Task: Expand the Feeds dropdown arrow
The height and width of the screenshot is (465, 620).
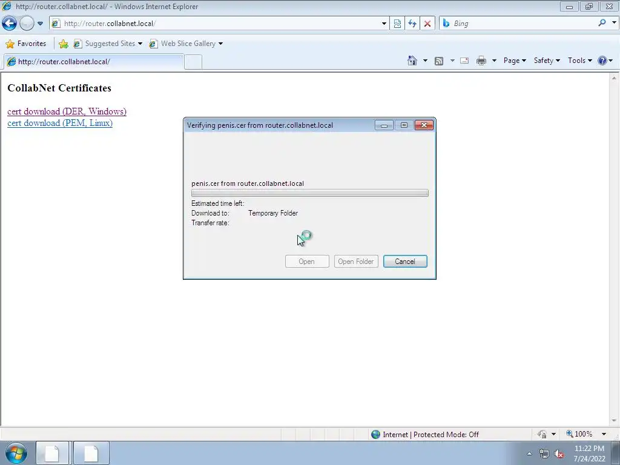Action: tap(452, 61)
